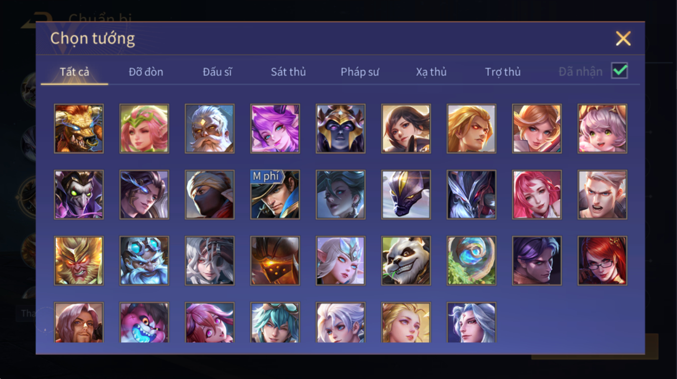
Task: Pick the masked ninja hero with headwrap
Action: coord(210,194)
